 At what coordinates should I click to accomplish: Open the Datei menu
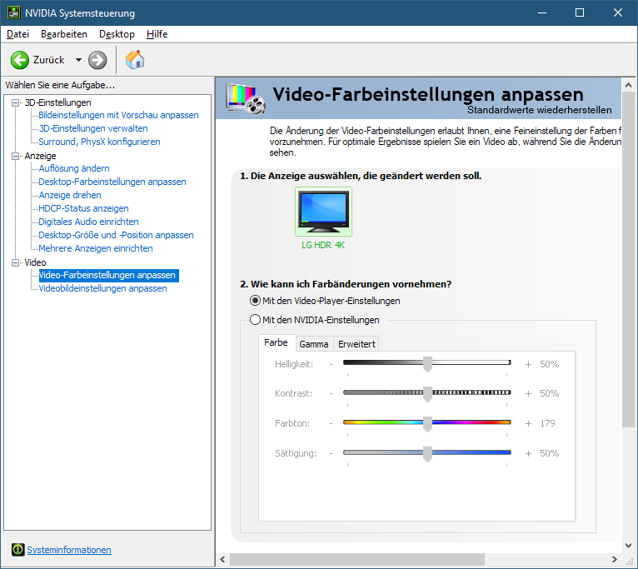(x=17, y=34)
